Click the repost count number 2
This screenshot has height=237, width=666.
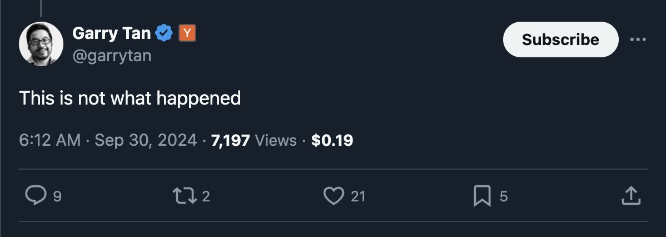pyautogui.click(x=206, y=196)
